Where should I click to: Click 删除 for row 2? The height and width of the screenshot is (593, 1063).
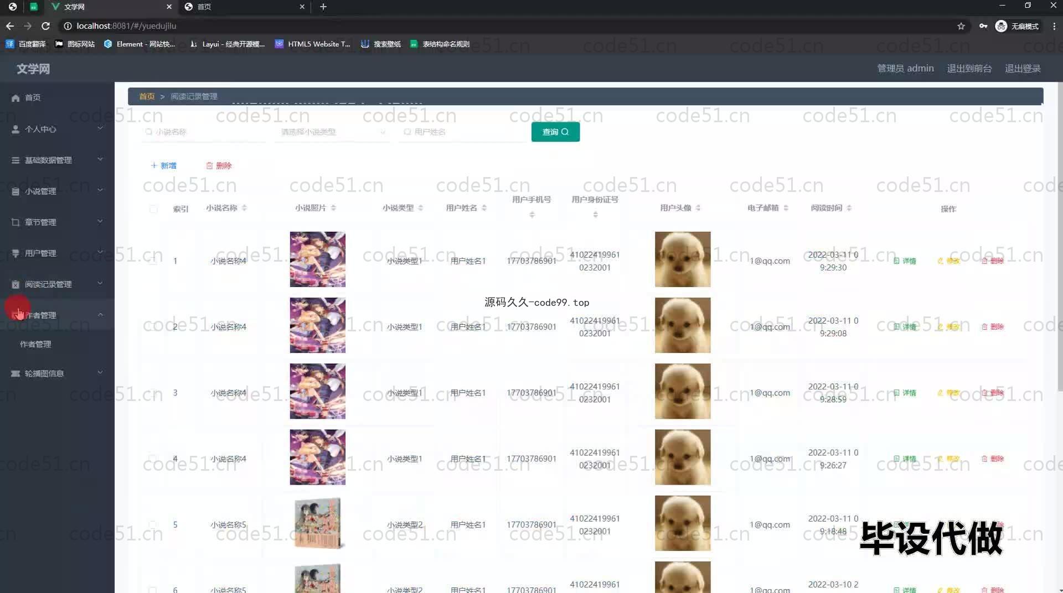993,327
